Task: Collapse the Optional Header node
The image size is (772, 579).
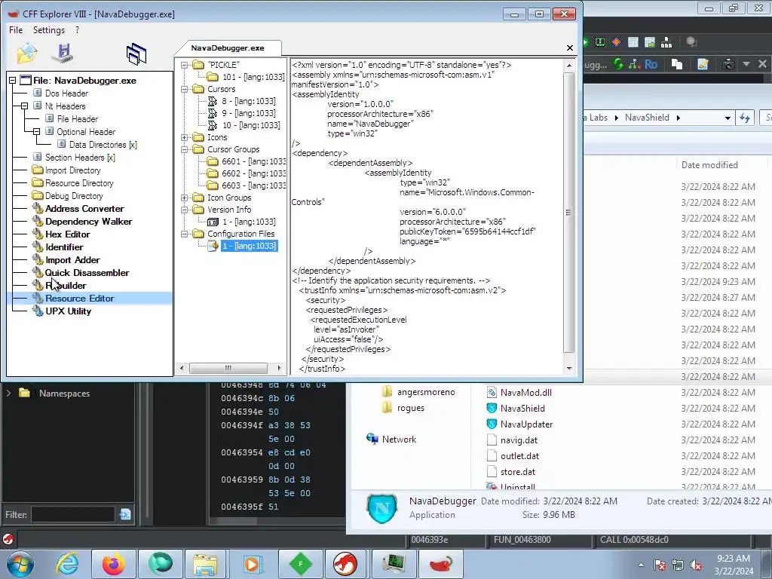Action: (36, 131)
